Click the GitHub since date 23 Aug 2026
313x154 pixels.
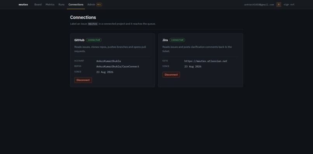point(105,72)
